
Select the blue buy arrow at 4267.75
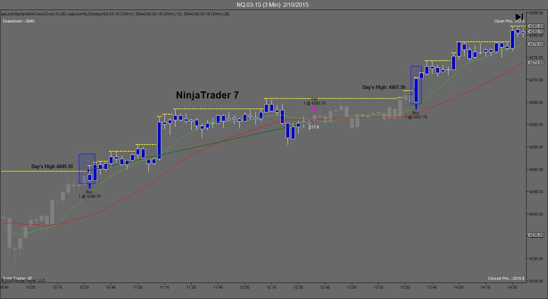[x=416, y=107]
